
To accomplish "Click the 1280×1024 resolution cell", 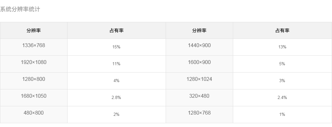I will pyautogui.click(x=199, y=81).
